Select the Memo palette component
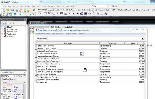The image size is (155, 99). [65, 13]
